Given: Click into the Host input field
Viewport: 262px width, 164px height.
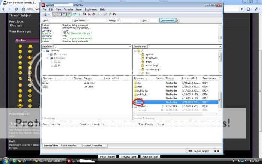Looking at the screenshot, I should pyautogui.click(x=60, y=20).
